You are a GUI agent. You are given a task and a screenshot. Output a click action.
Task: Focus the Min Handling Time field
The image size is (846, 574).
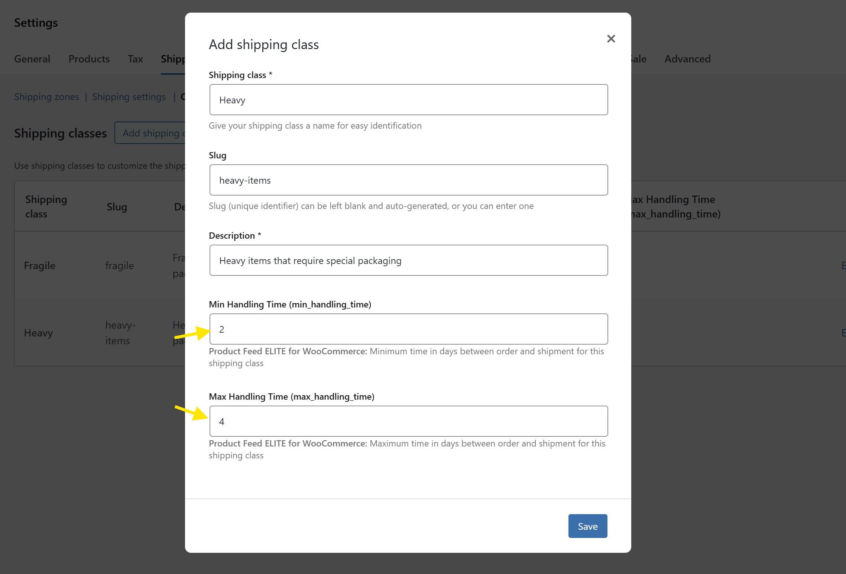pos(408,329)
